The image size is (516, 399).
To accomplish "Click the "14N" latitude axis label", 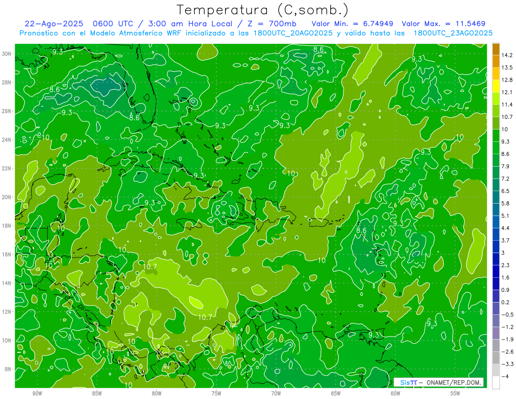I will [x=7, y=283].
